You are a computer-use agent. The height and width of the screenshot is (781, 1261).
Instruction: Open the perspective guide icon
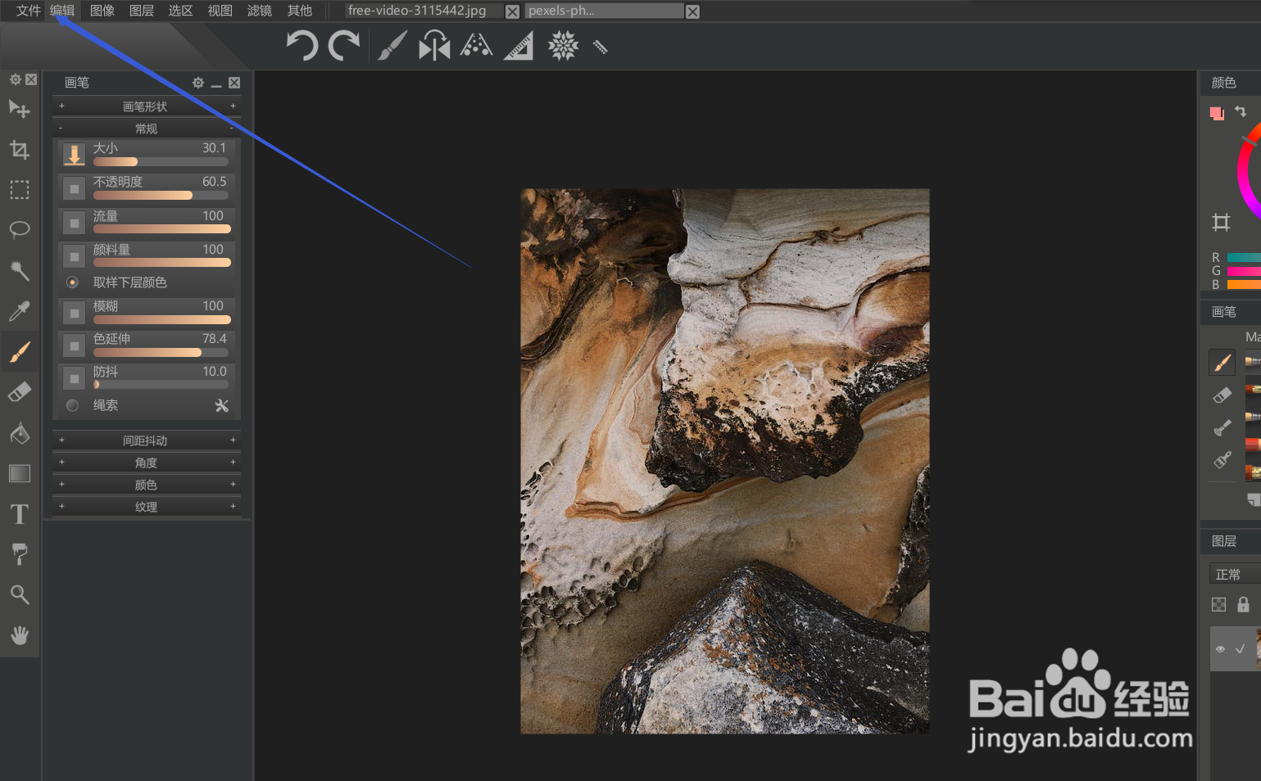click(476, 45)
